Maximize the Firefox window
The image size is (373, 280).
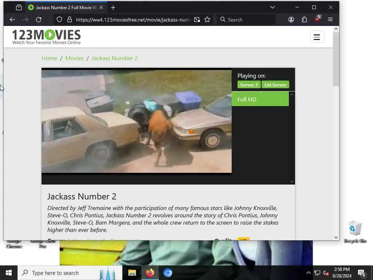pos(314,7)
